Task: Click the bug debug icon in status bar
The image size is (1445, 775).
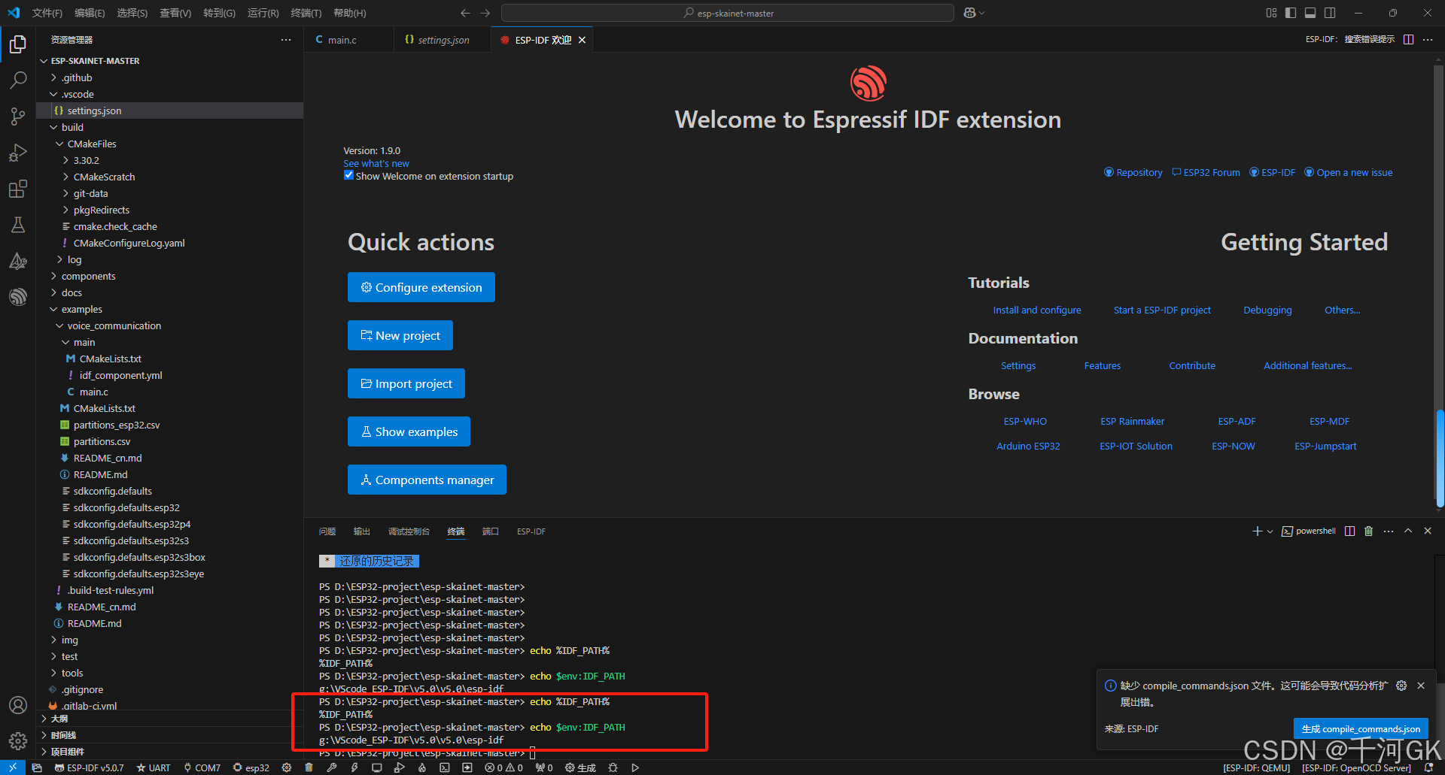Action: 613,767
